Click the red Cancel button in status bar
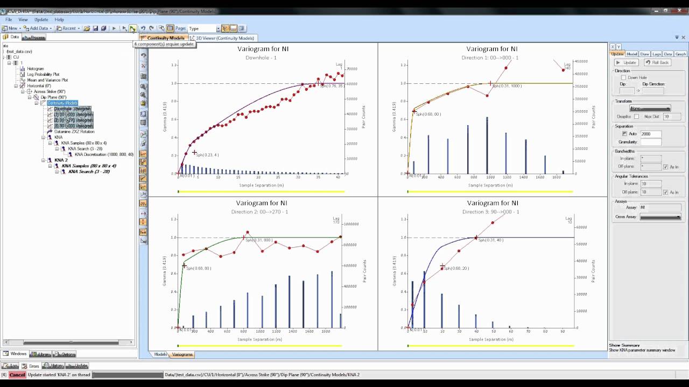 [17, 375]
